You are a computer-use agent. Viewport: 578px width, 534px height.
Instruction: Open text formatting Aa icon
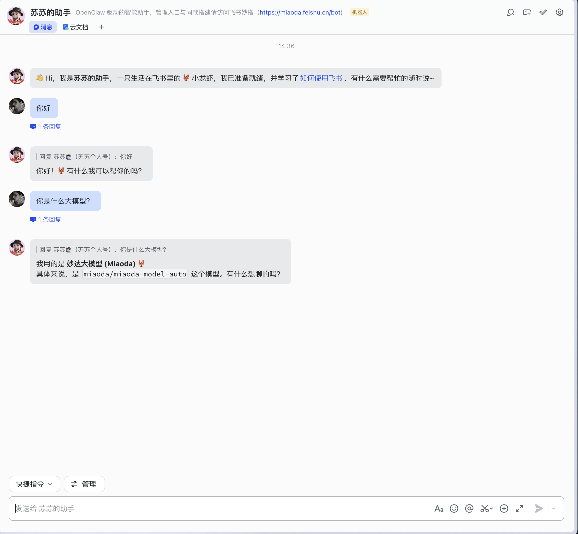pyautogui.click(x=439, y=508)
